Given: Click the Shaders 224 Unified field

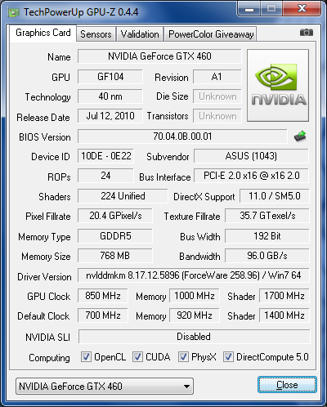Looking at the screenshot, I should pyautogui.click(x=123, y=196).
